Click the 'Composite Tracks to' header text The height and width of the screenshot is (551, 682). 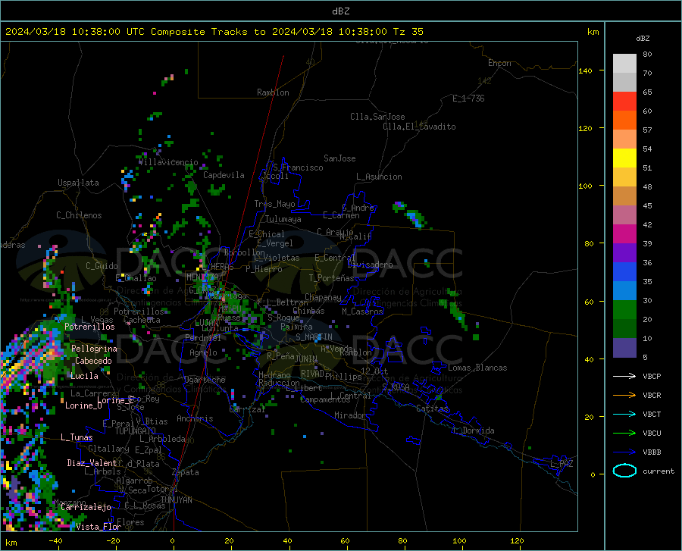pyautogui.click(x=208, y=32)
